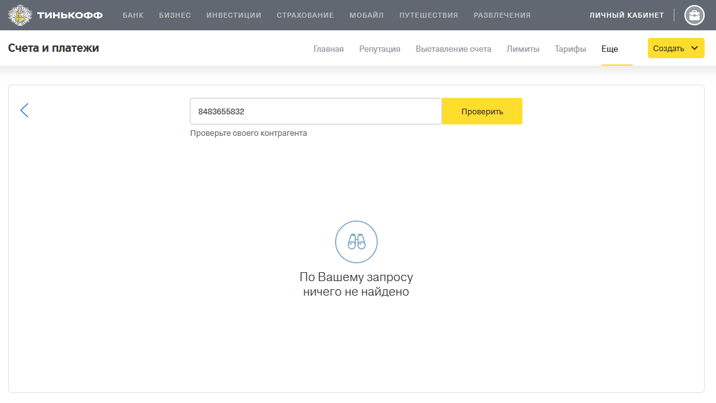
Task: Go to the Мобайл section
Action: coord(367,15)
